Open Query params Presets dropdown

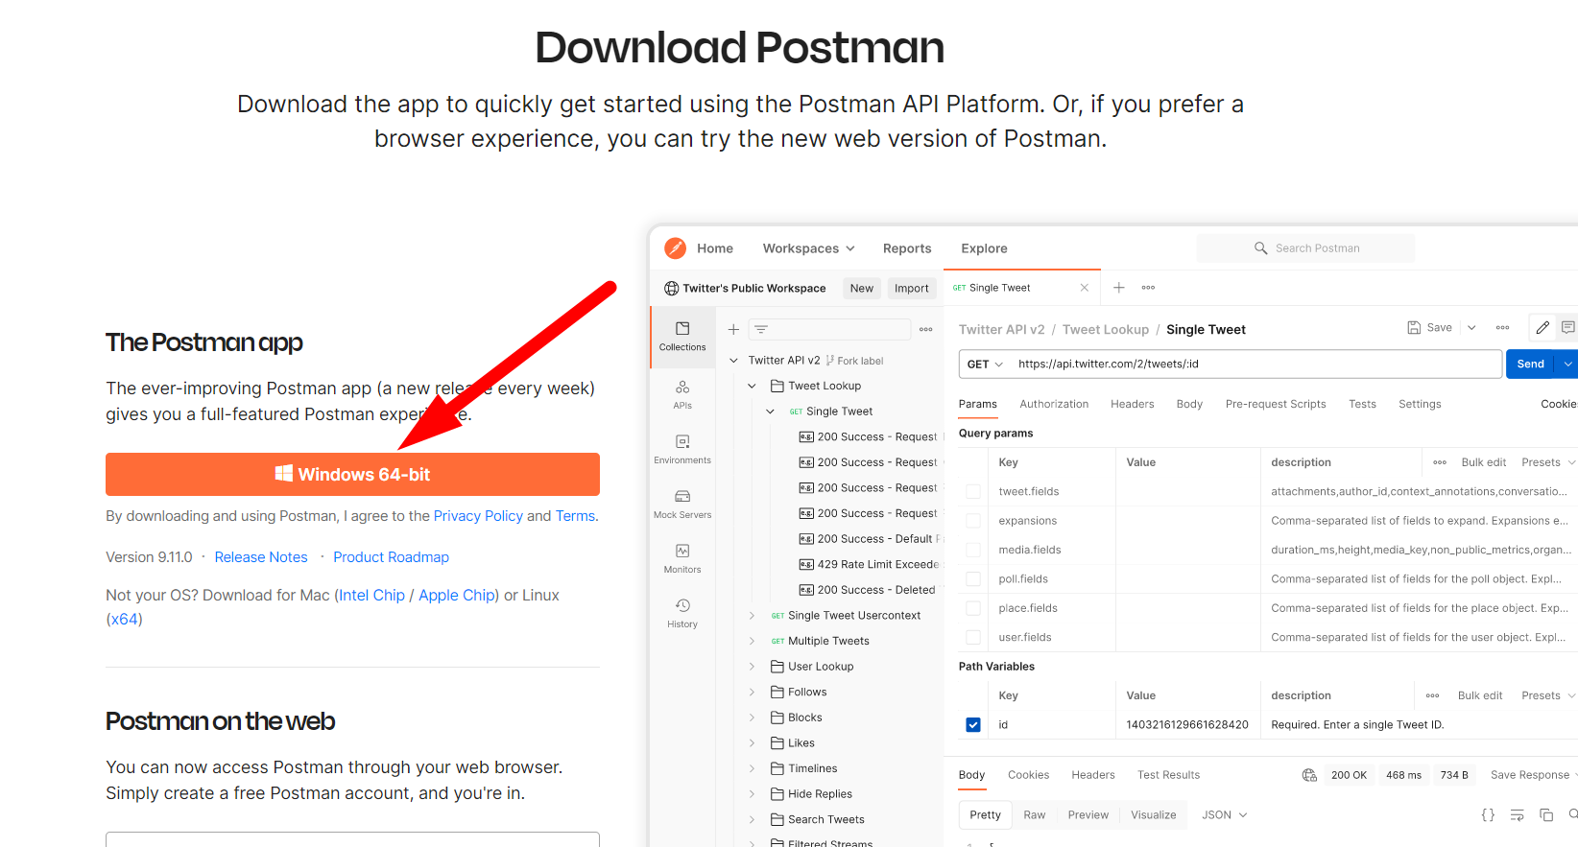pyautogui.click(x=1548, y=462)
